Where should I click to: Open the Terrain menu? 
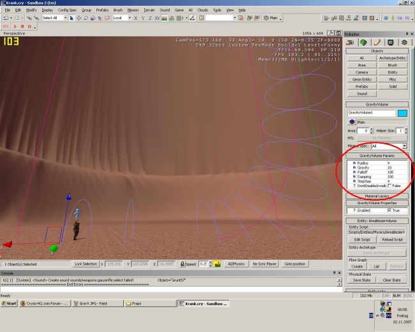click(149, 10)
